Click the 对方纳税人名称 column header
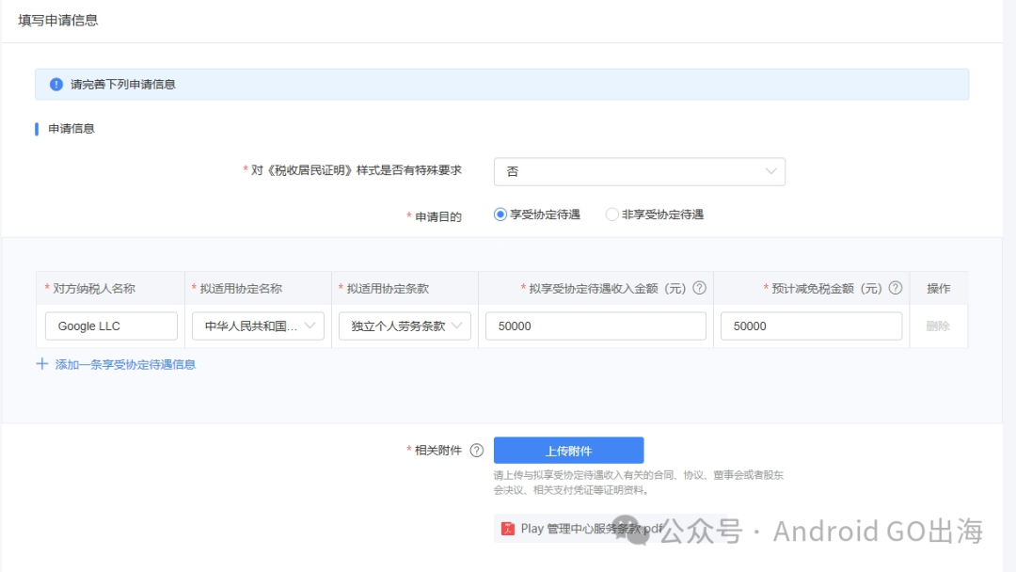Viewport: 1016px width, 572px height. point(94,288)
